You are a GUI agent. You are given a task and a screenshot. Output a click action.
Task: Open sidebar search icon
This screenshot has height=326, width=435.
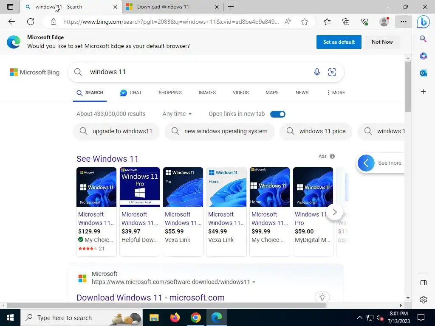point(423,39)
